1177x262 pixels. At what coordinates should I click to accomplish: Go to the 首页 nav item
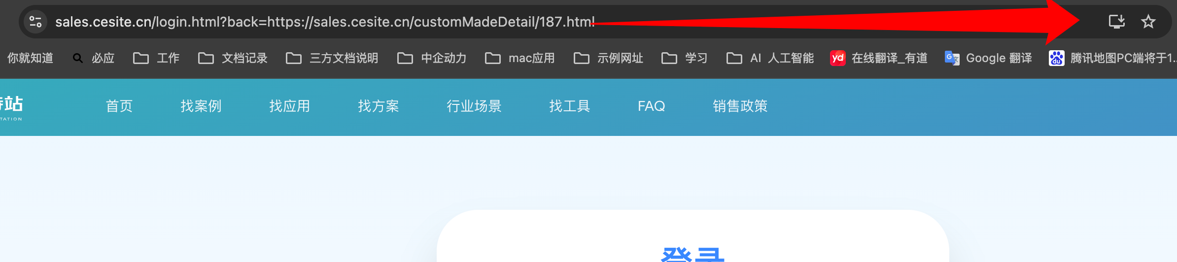click(x=119, y=106)
